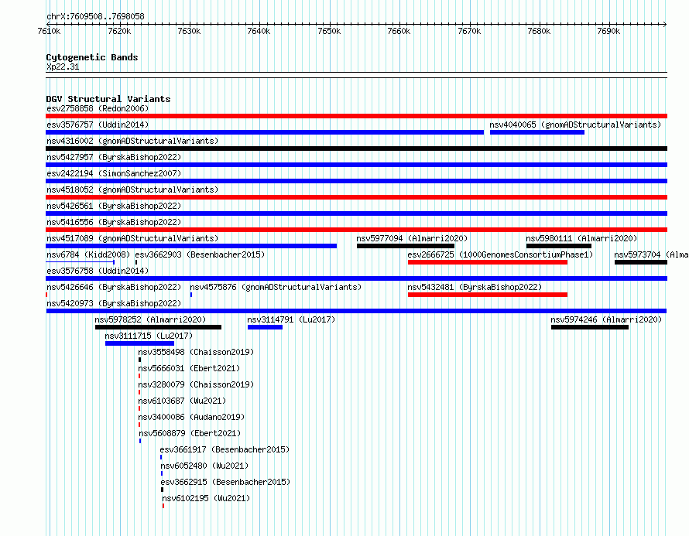The height and width of the screenshot is (536, 689).
Task: Click nsv6103687 (Wu2021) label
Action: click(182, 401)
